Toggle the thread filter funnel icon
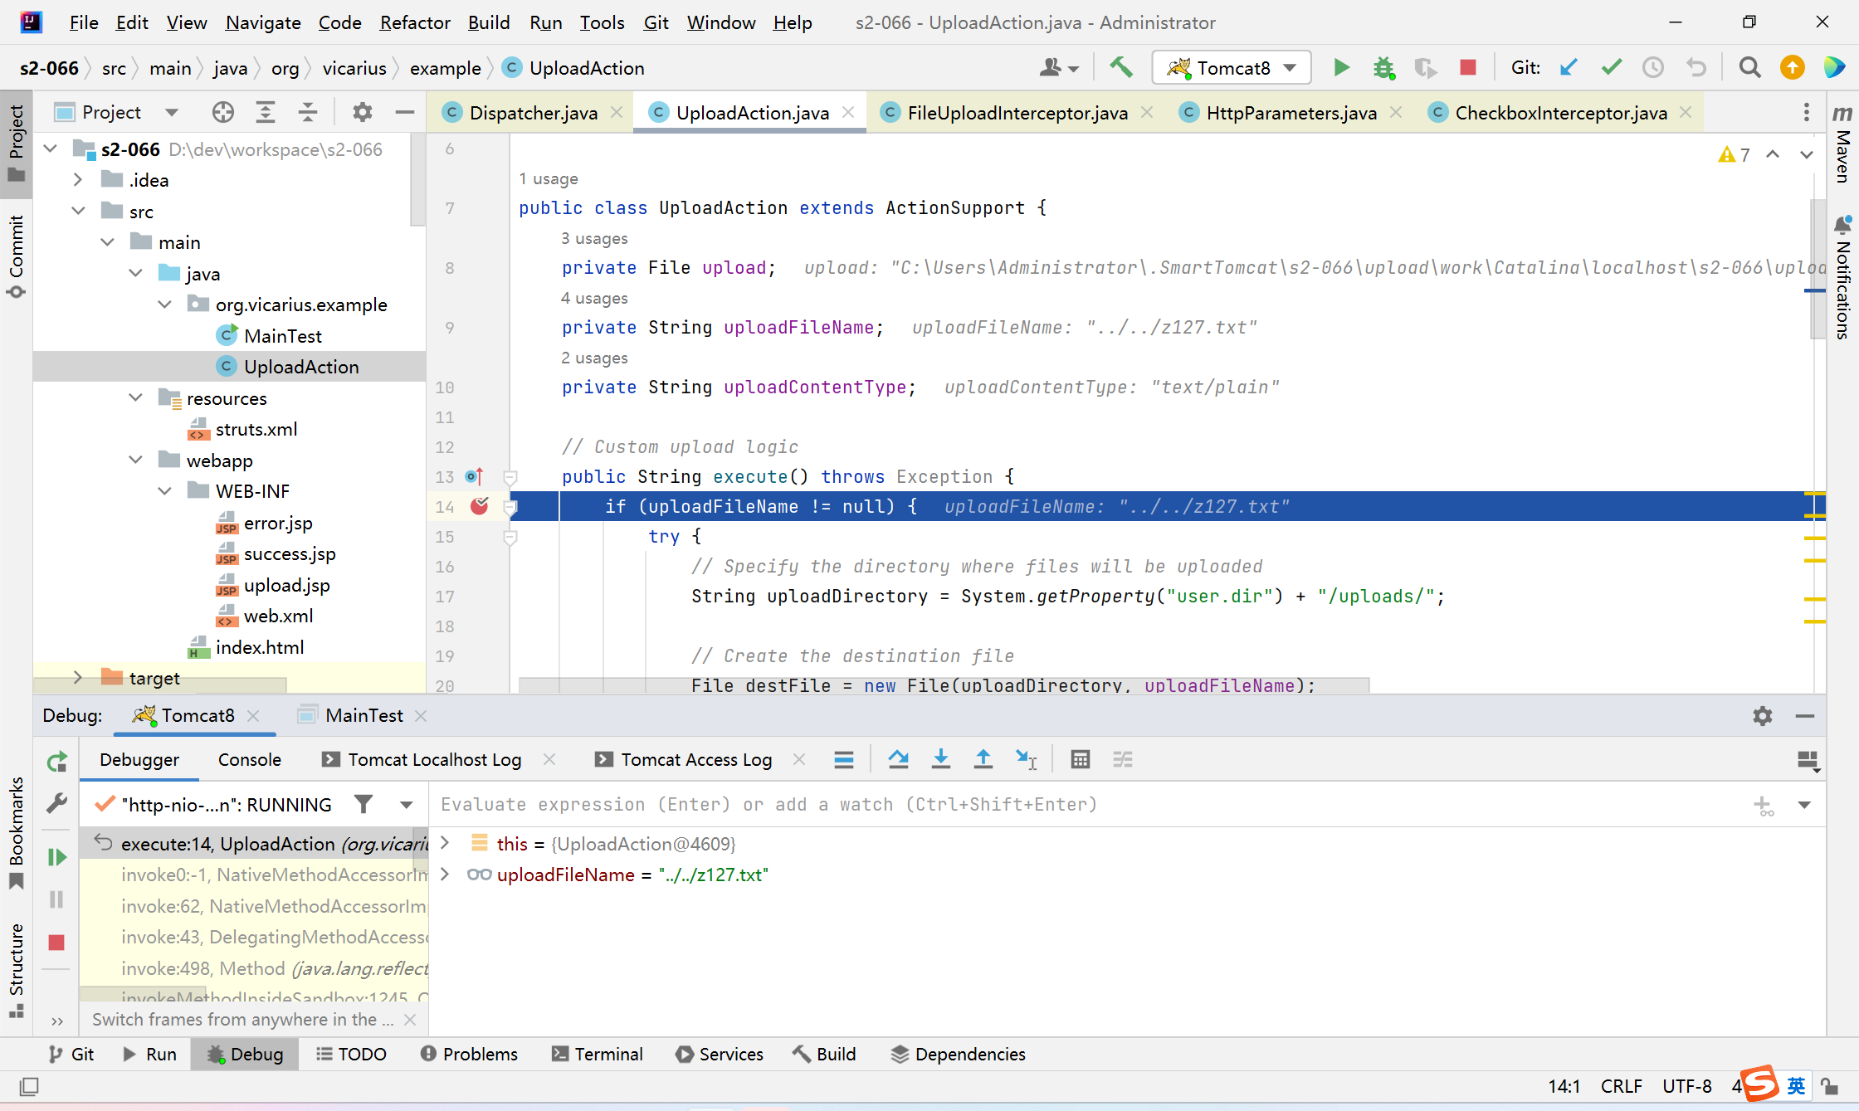The height and width of the screenshot is (1111, 1859). click(364, 804)
